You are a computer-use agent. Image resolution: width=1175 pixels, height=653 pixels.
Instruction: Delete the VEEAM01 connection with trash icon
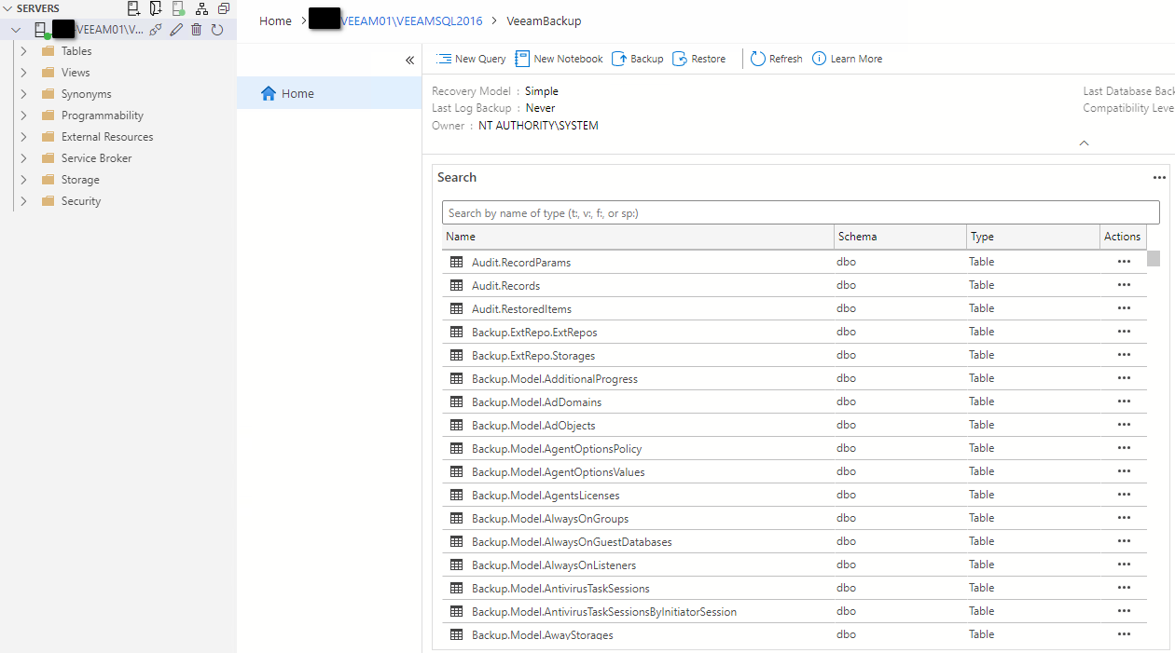196,30
